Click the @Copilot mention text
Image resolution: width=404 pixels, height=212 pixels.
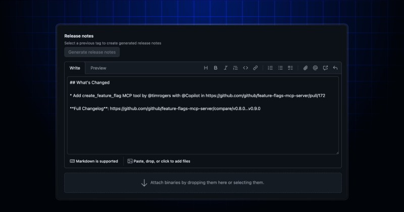coord(191,95)
